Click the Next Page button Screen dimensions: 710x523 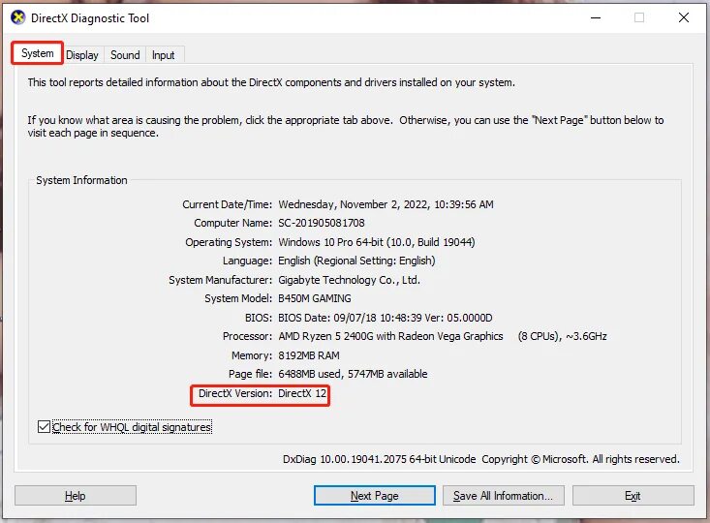[x=375, y=496]
